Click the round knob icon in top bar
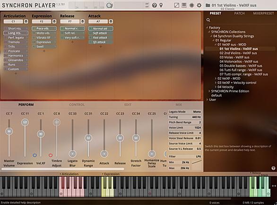Image resolution: width=277 pixels, height=205 pixels. (x=109, y=5)
